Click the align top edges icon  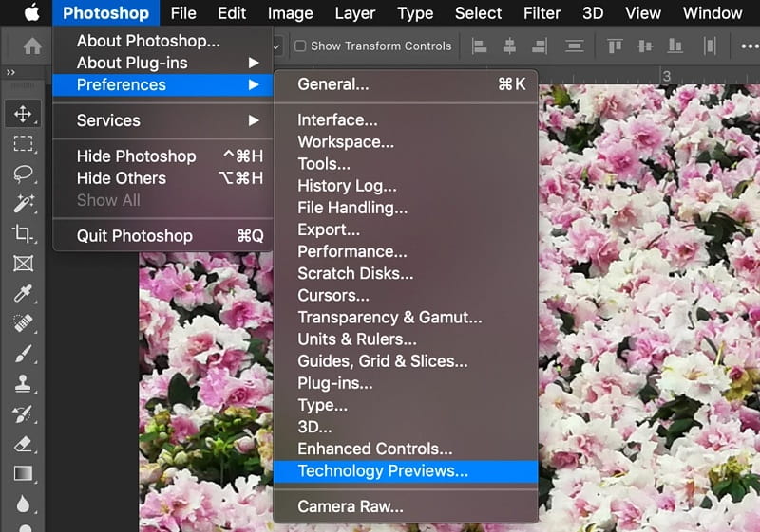pos(615,46)
